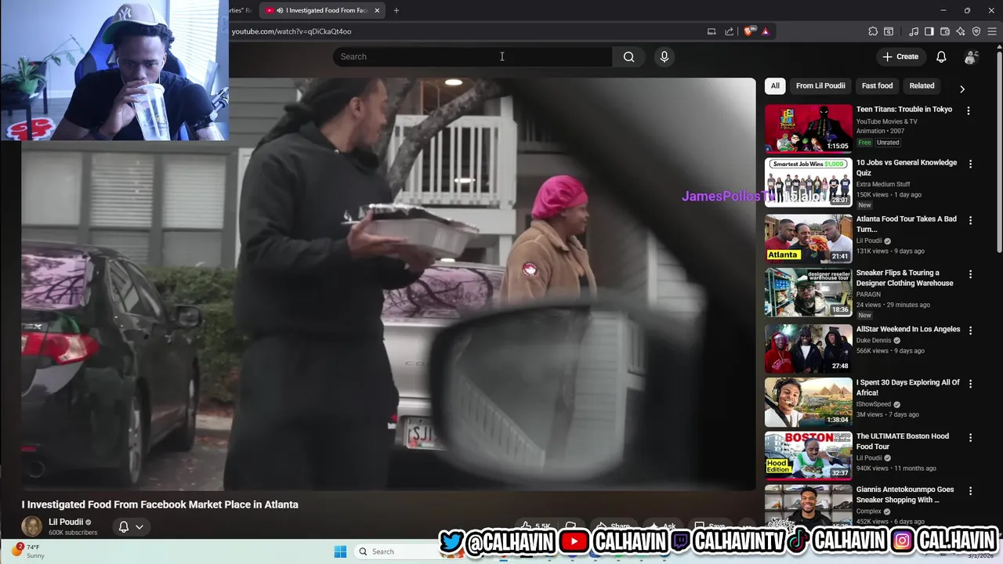Open options for ULTIMATE Boston Food Tour
Screen dimensions: 1003x564
pyautogui.click(x=970, y=437)
